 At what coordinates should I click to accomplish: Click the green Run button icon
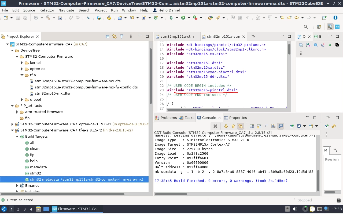pos(183,18)
